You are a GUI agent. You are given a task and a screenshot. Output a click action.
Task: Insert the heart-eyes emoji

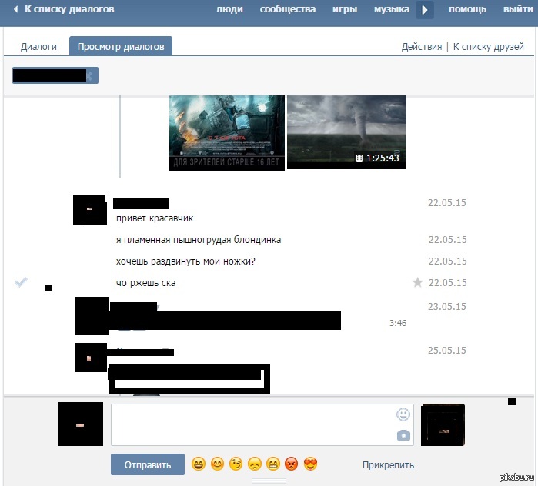click(311, 464)
